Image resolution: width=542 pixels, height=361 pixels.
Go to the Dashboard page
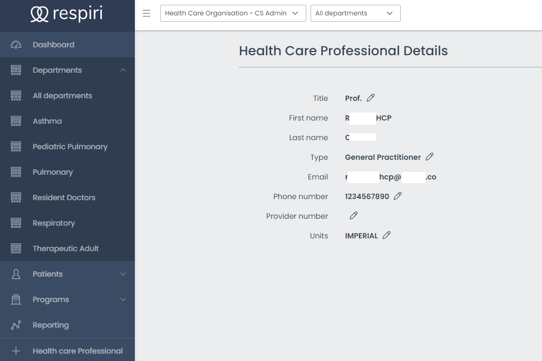point(53,45)
